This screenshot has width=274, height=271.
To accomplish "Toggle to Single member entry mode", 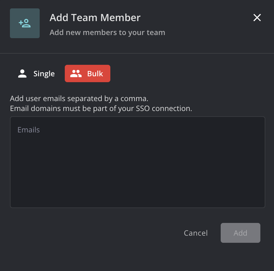I will [44, 73].
